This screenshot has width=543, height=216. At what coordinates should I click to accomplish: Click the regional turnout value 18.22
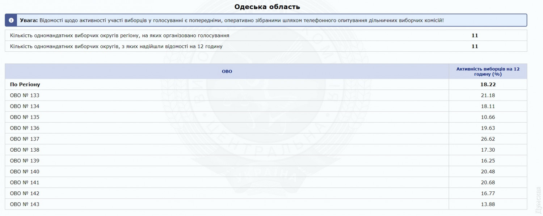tap(488, 84)
